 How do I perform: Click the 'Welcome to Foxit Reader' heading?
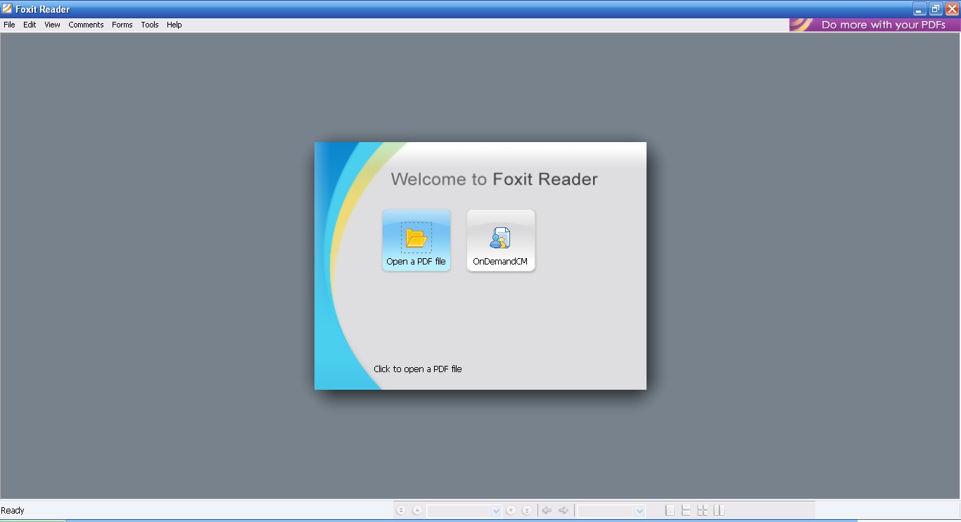tap(494, 179)
